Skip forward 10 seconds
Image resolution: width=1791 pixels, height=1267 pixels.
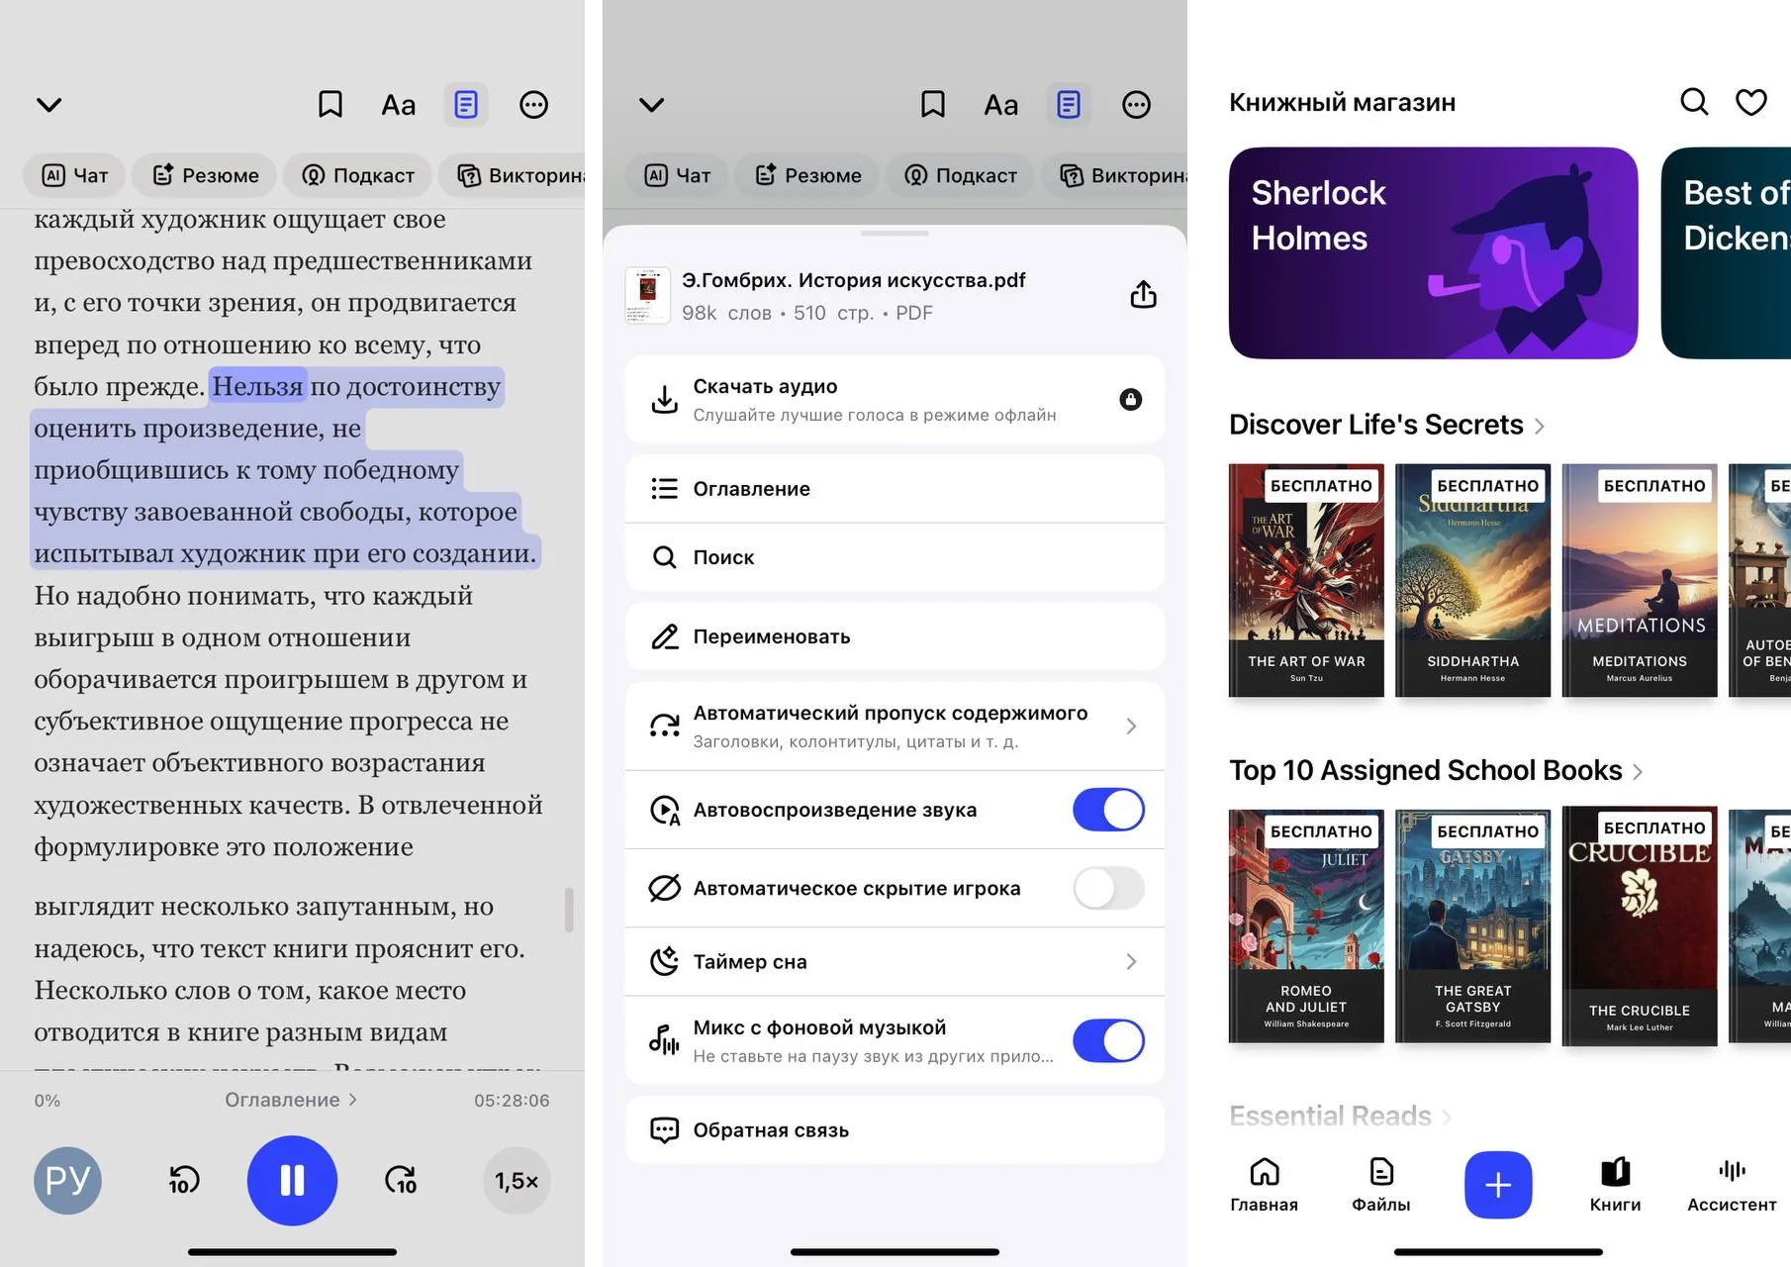tap(401, 1180)
